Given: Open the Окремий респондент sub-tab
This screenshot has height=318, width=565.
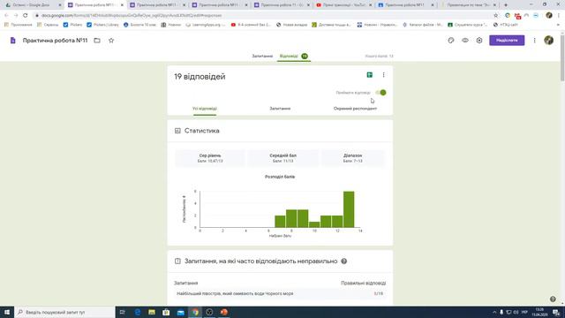Looking at the screenshot, I should click(x=355, y=109).
